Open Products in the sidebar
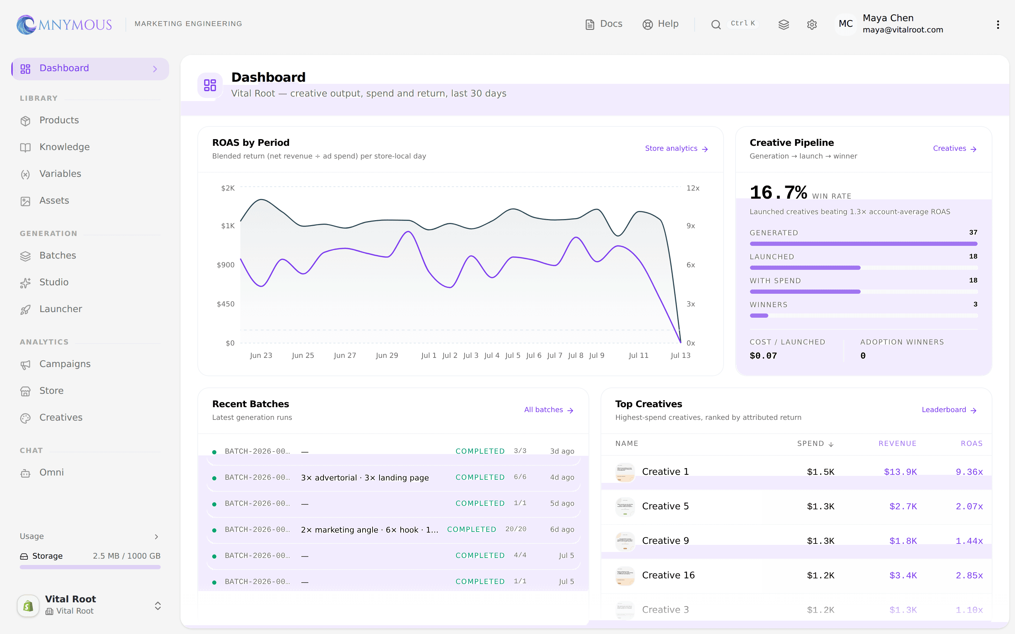Screen dimensions: 1015x634 pyautogui.click(x=90, y=120)
